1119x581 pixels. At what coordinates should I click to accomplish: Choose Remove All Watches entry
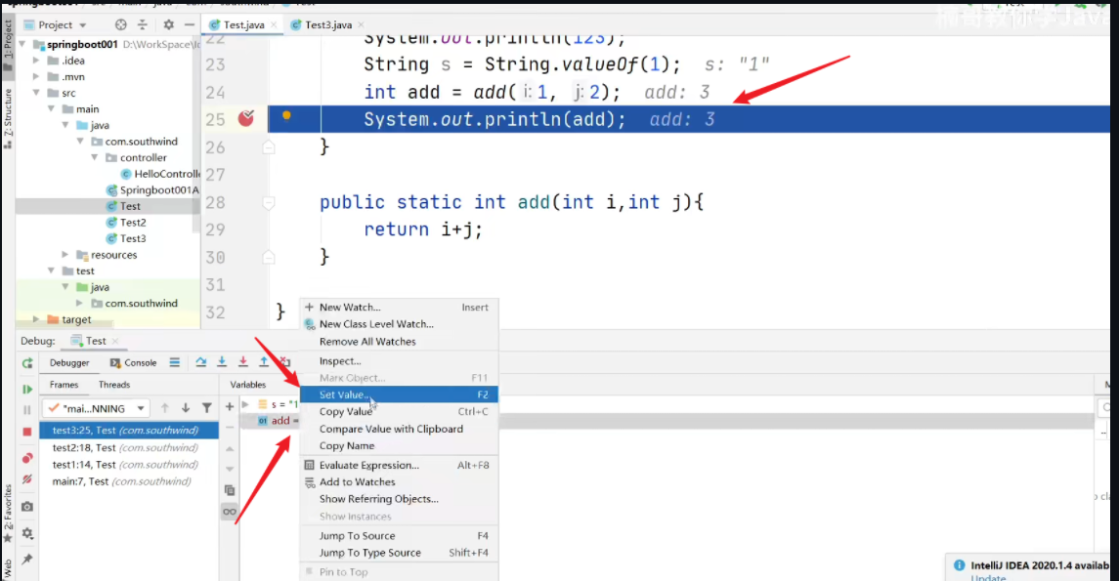point(399,342)
